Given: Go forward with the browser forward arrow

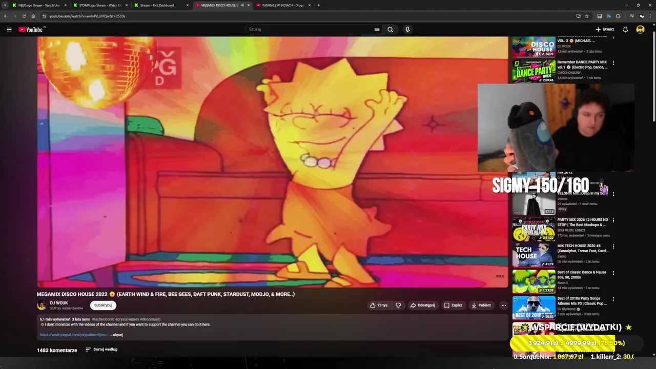Looking at the screenshot, I should tap(14, 16).
